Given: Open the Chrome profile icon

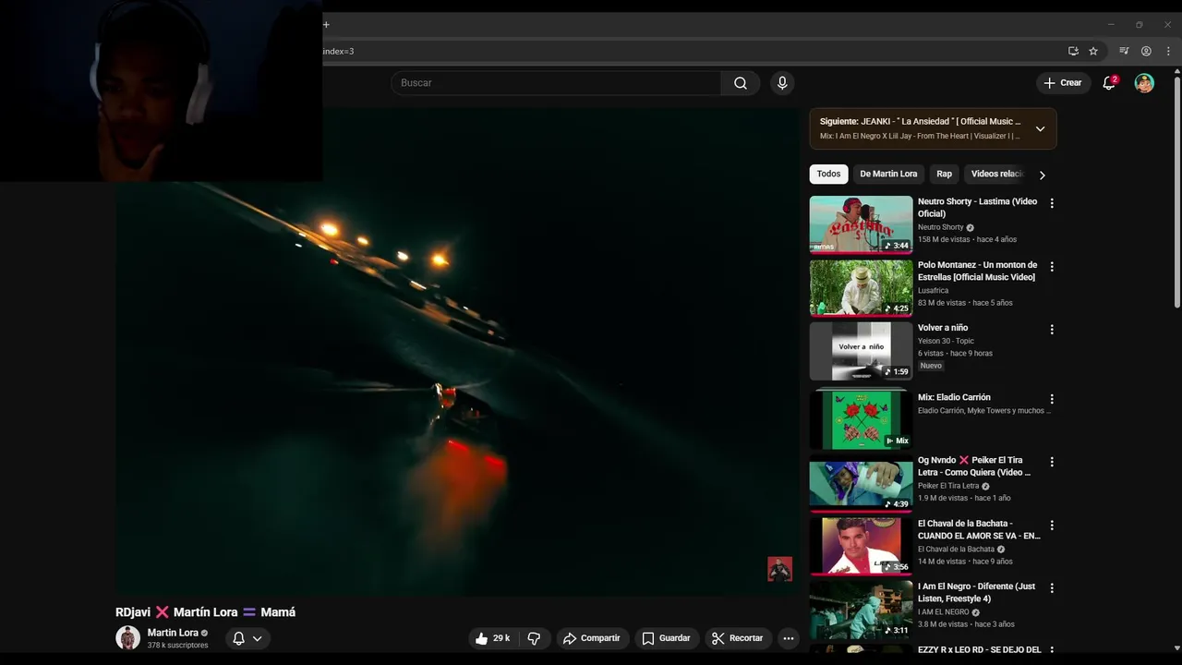Looking at the screenshot, I should pos(1146,51).
